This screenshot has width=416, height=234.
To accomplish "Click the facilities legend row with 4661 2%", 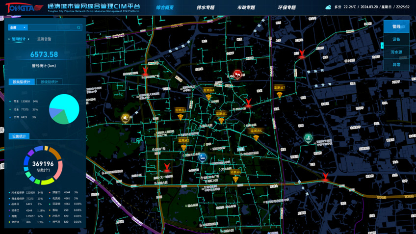I will point(64,198).
